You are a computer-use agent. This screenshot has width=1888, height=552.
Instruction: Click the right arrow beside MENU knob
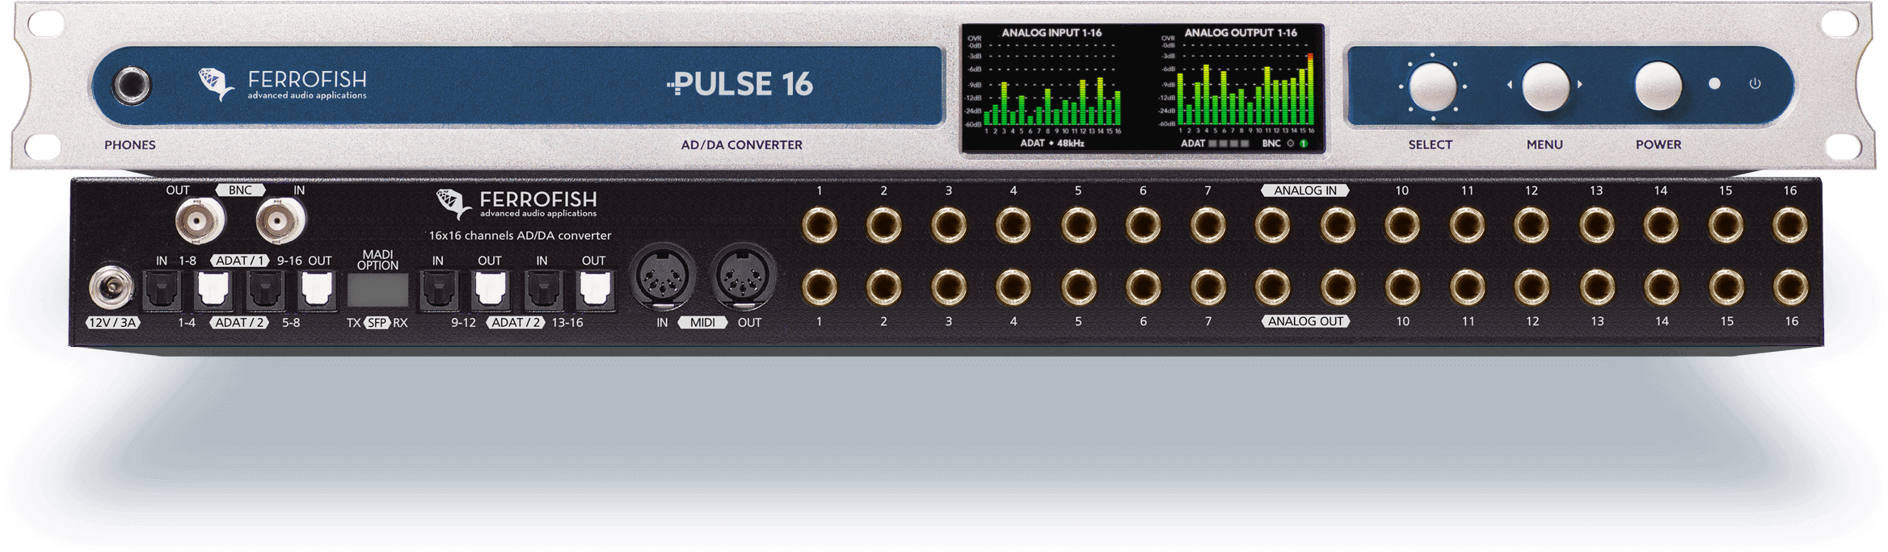pos(1580,85)
